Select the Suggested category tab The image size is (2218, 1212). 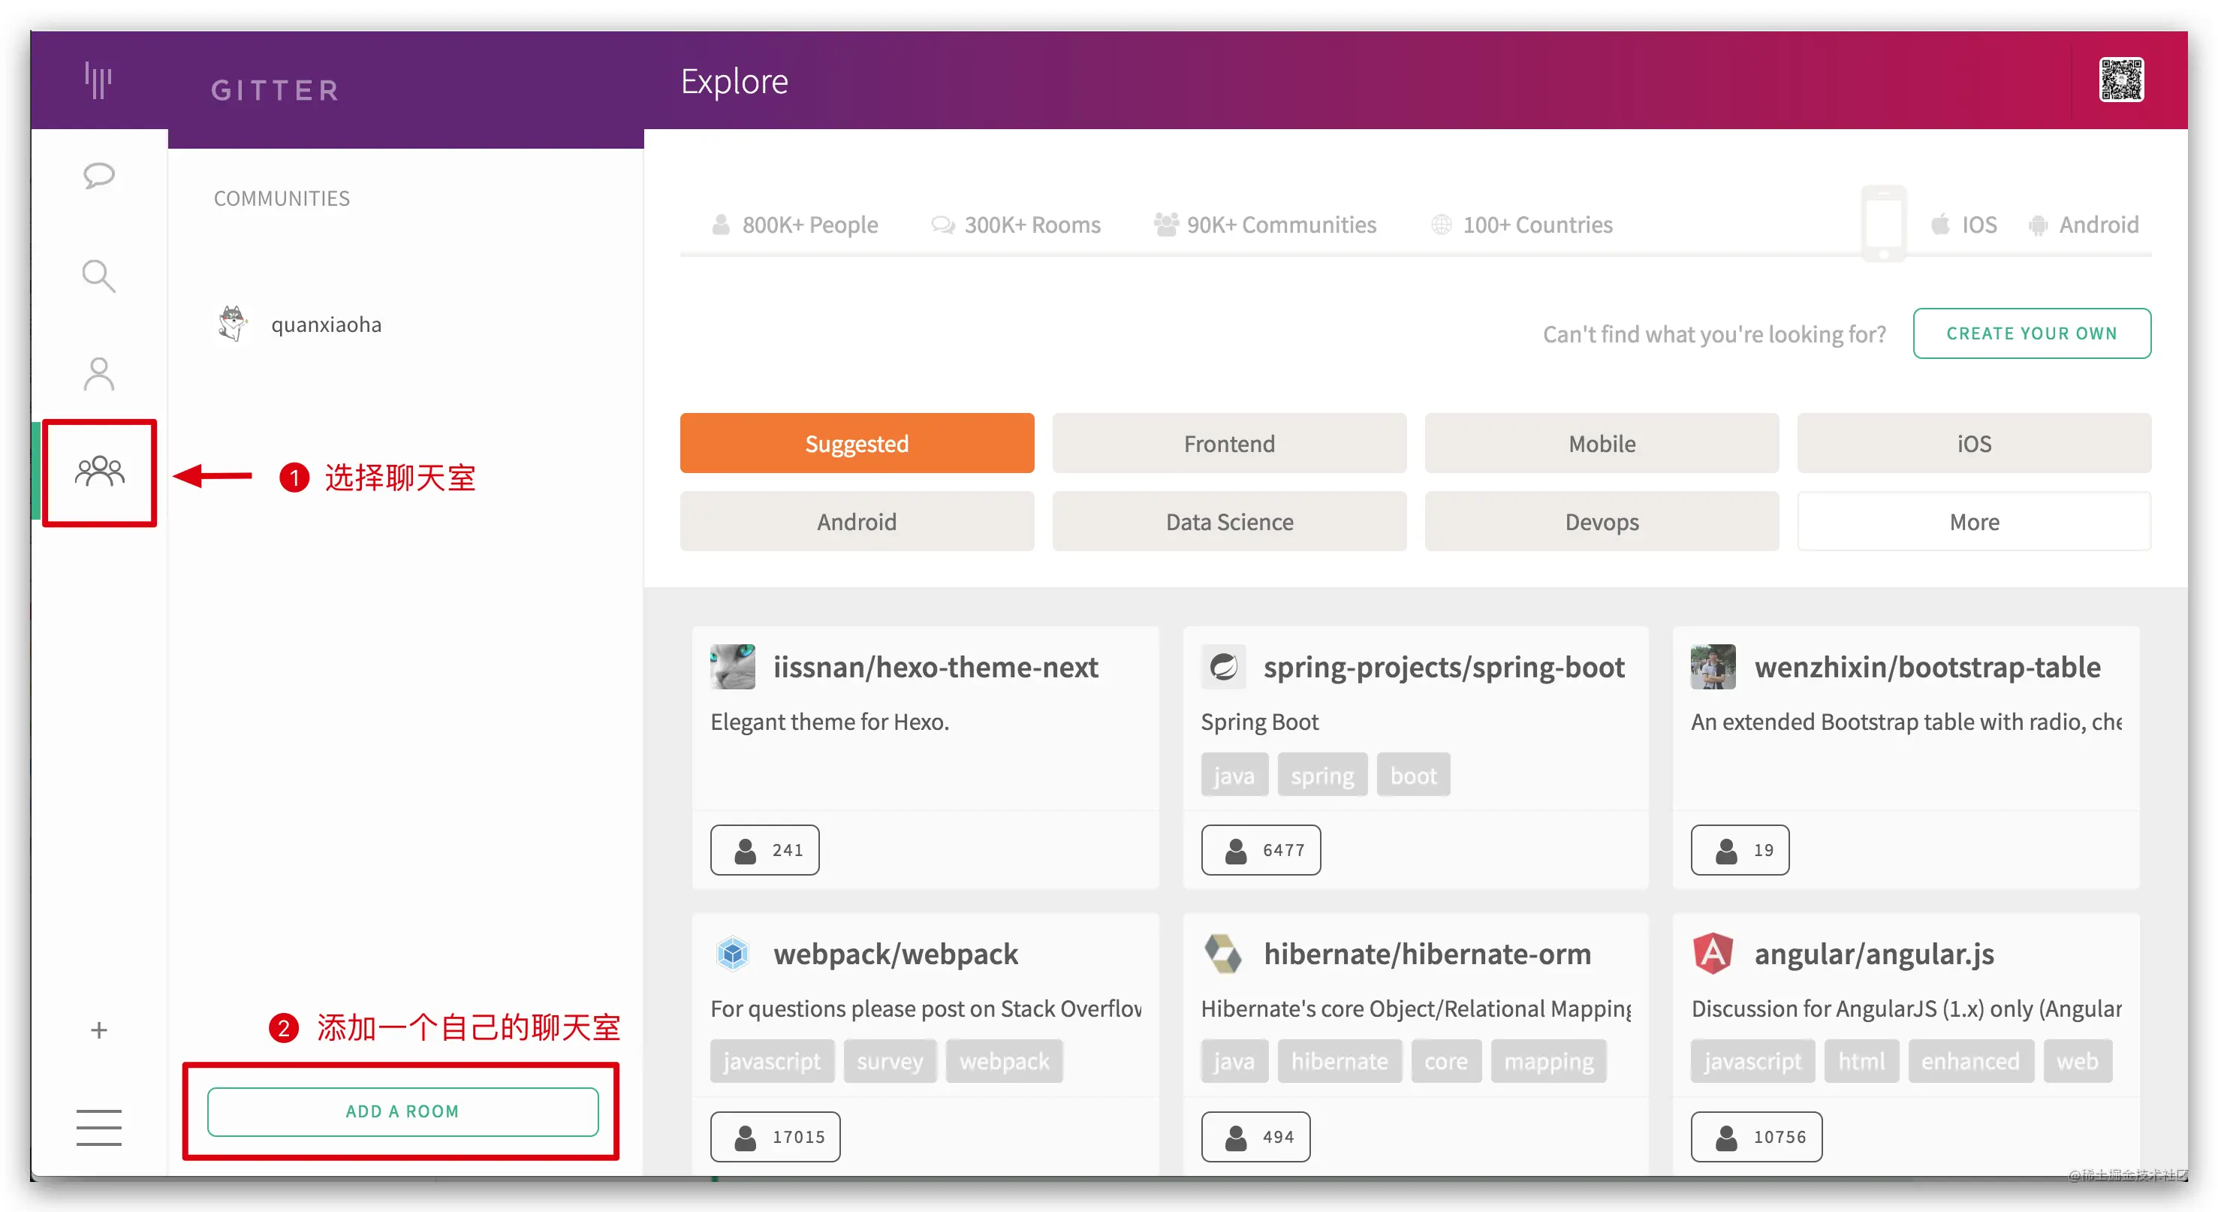tap(857, 443)
